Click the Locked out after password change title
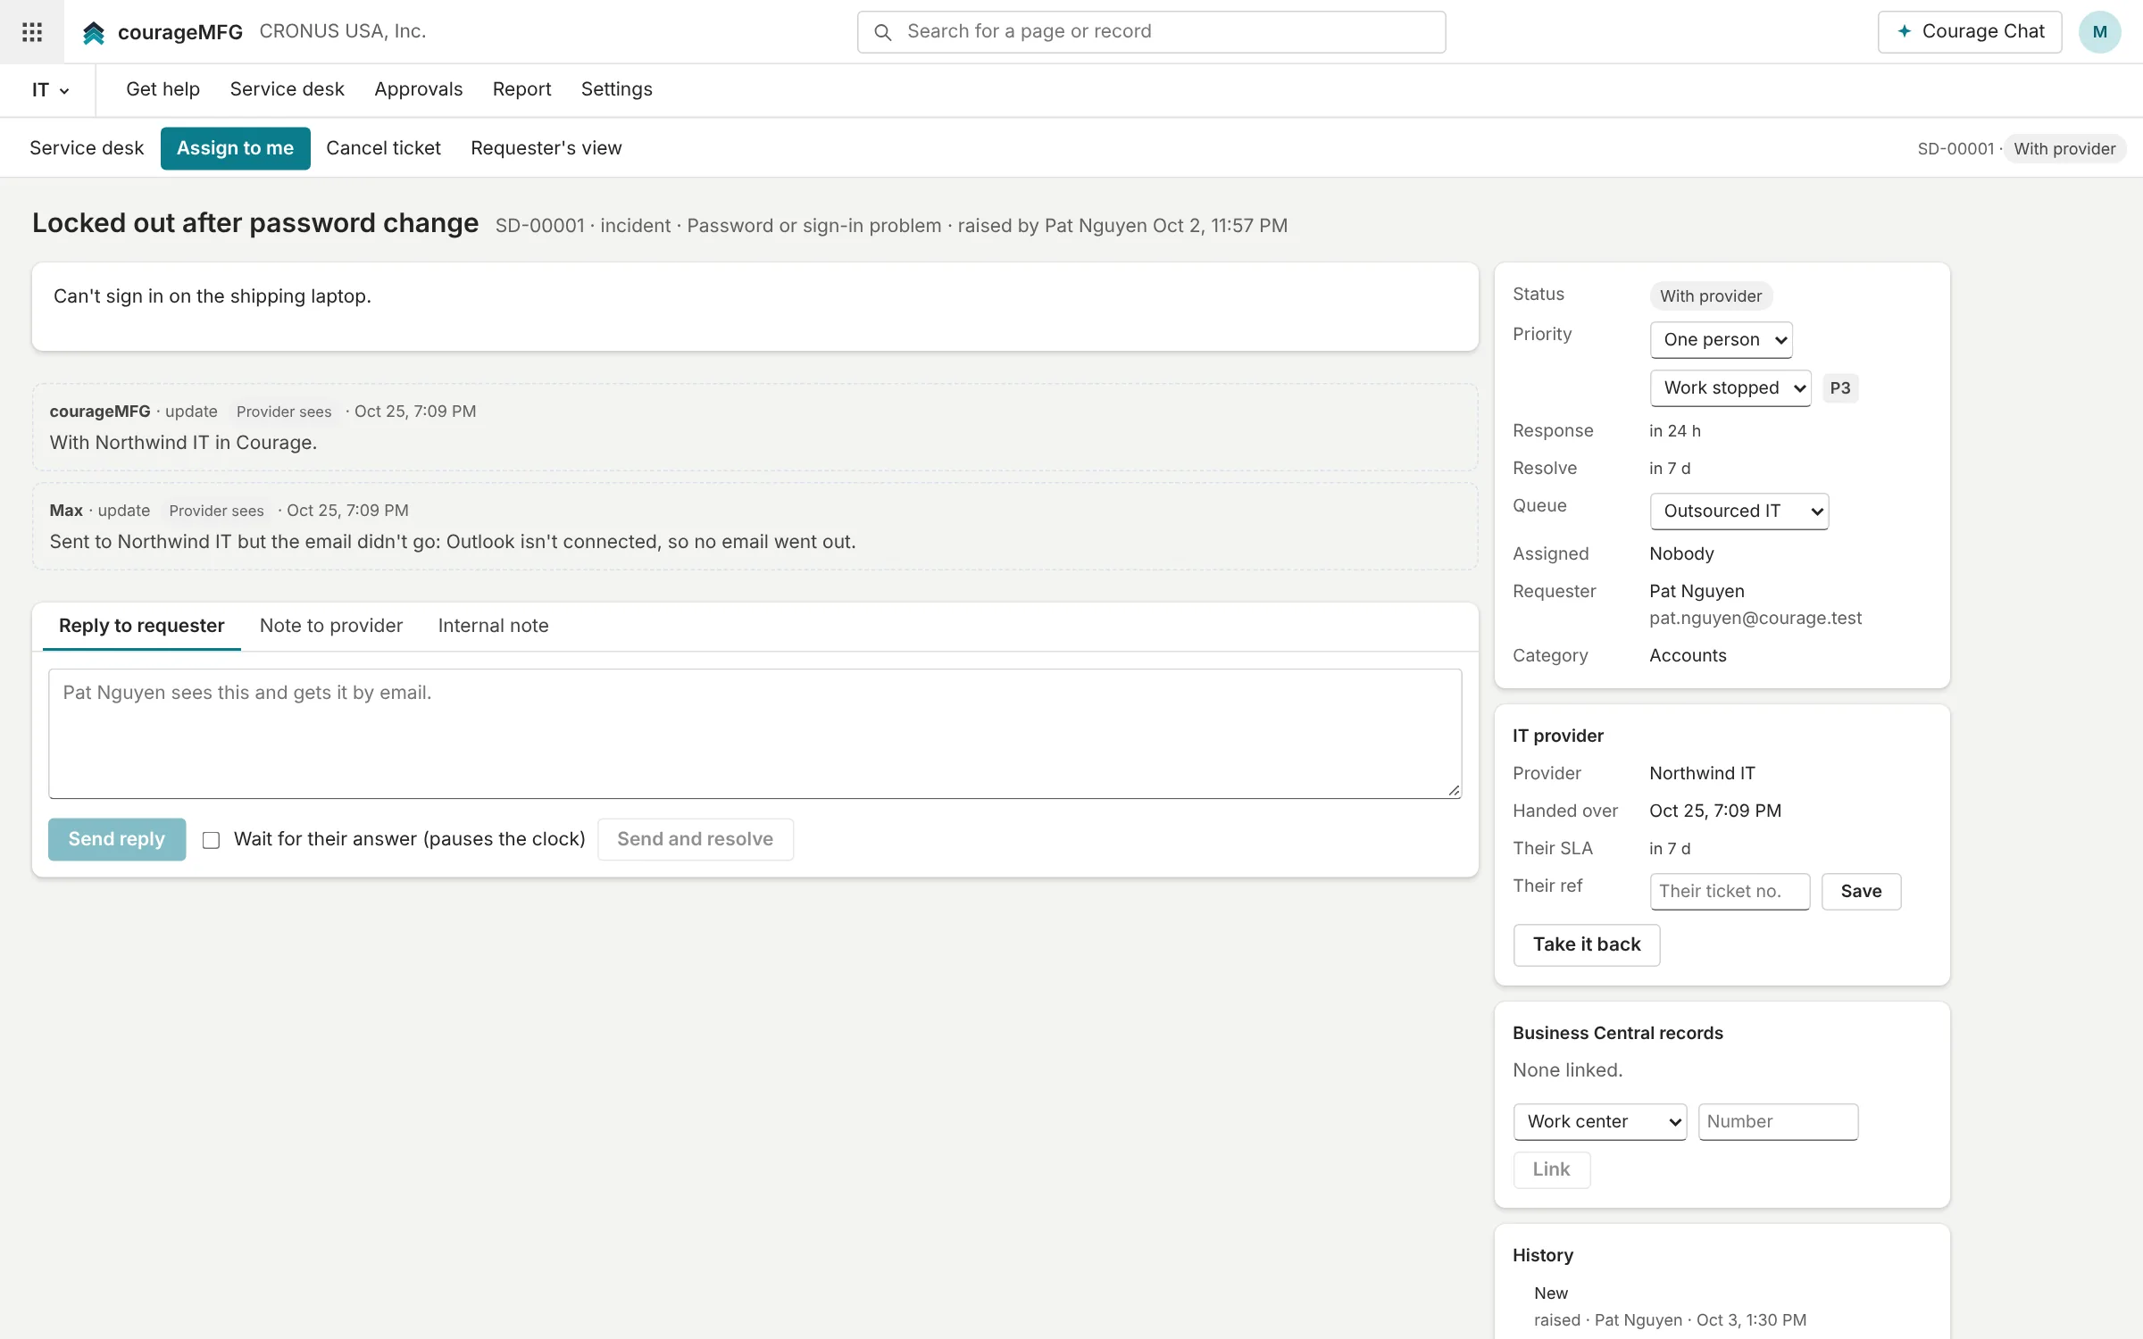The height and width of the screenshot is (1339, 2143). (255, 223)
